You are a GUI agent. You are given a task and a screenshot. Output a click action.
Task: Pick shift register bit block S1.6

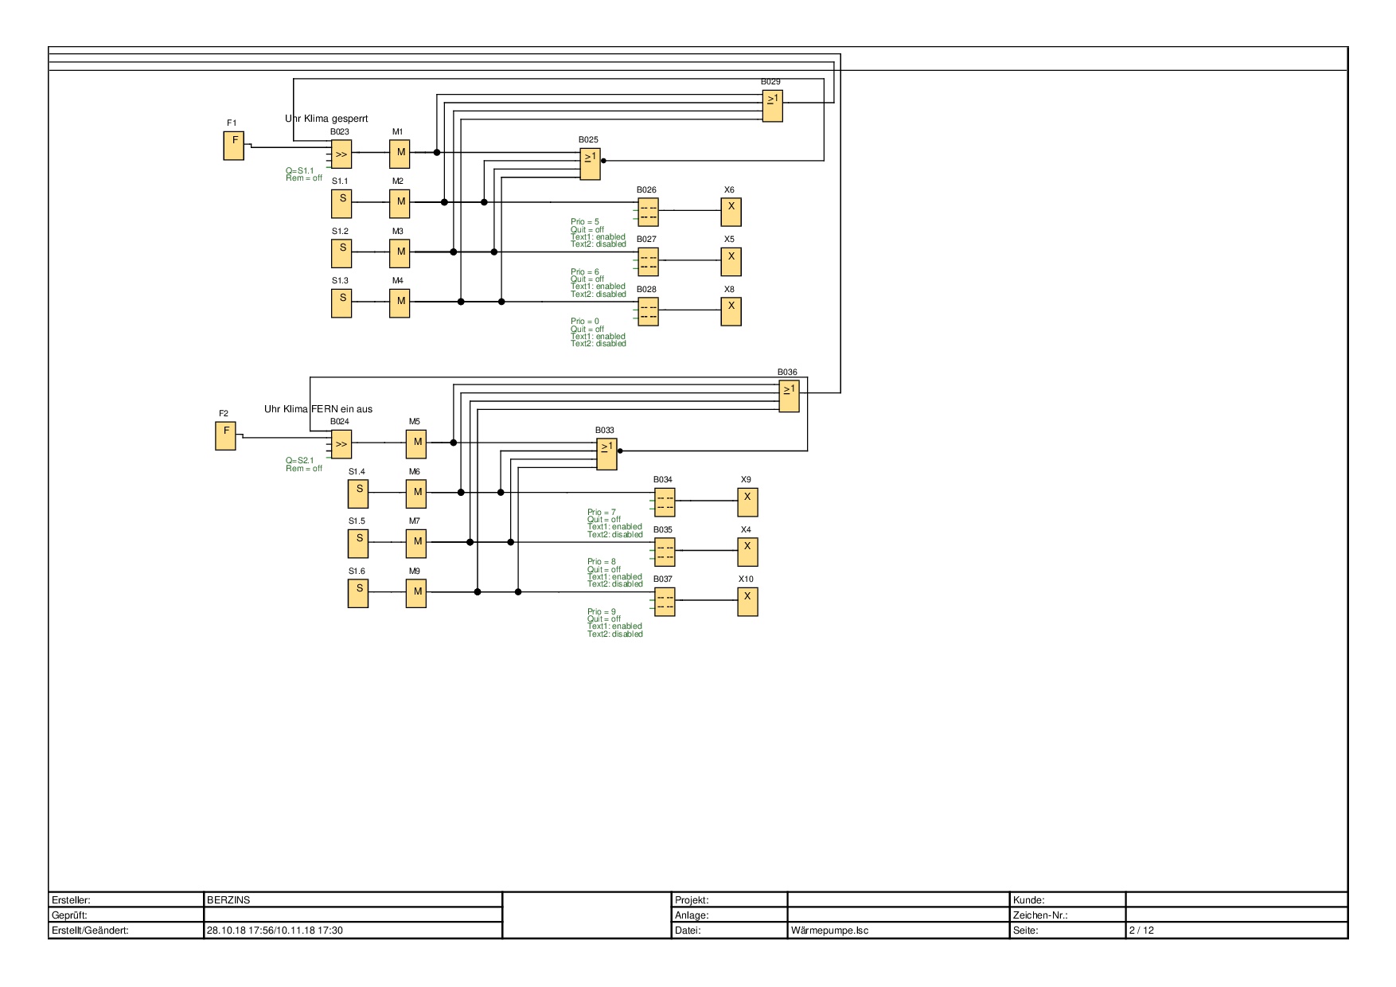click(x=358, y=594)
